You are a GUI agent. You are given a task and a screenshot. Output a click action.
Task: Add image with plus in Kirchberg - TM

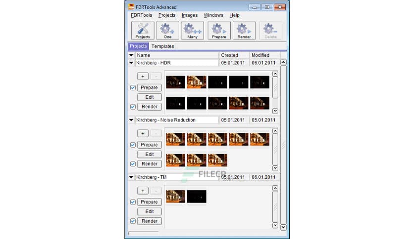coord(143,191)
